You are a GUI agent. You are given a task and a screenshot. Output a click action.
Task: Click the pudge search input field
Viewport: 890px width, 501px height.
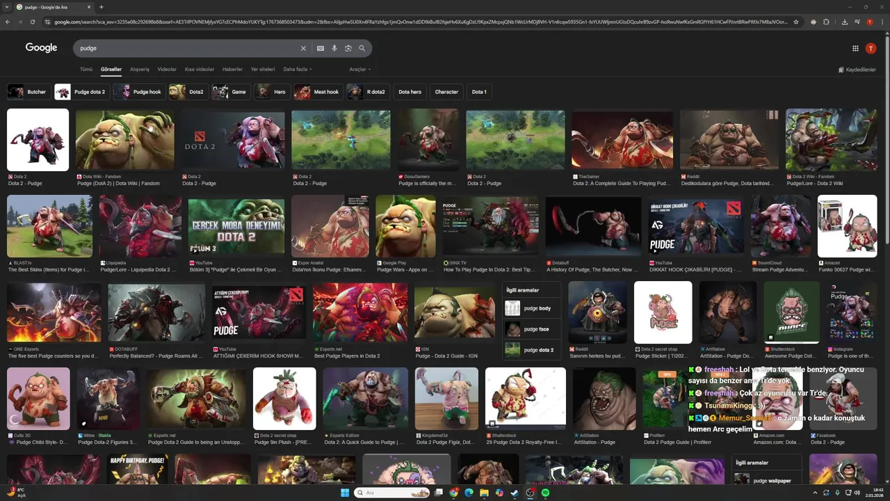(x=188, y=48)
